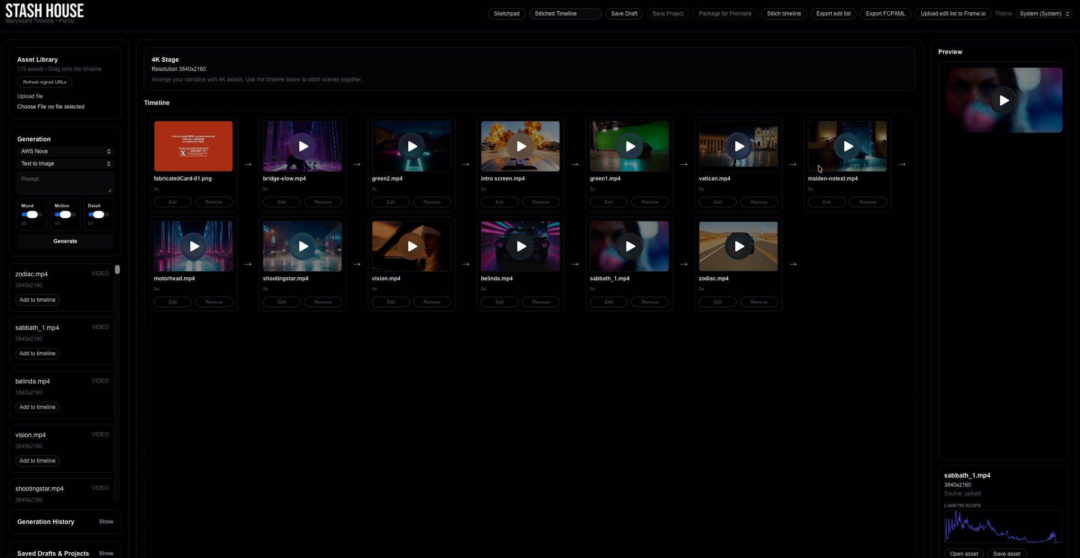1080x558 pixels.
Task: Start playback of the belinda.mp4 clip
Action: pyautogui.click(x=520, y=246)
